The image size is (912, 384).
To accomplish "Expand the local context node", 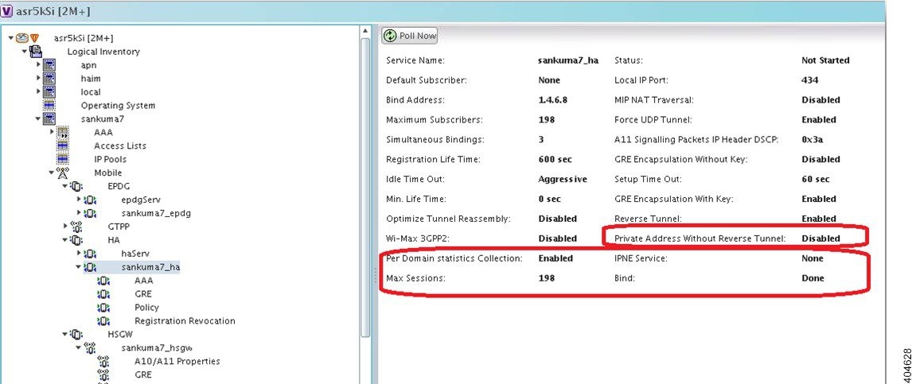I will pyautogui.click(x=38, y=91).
